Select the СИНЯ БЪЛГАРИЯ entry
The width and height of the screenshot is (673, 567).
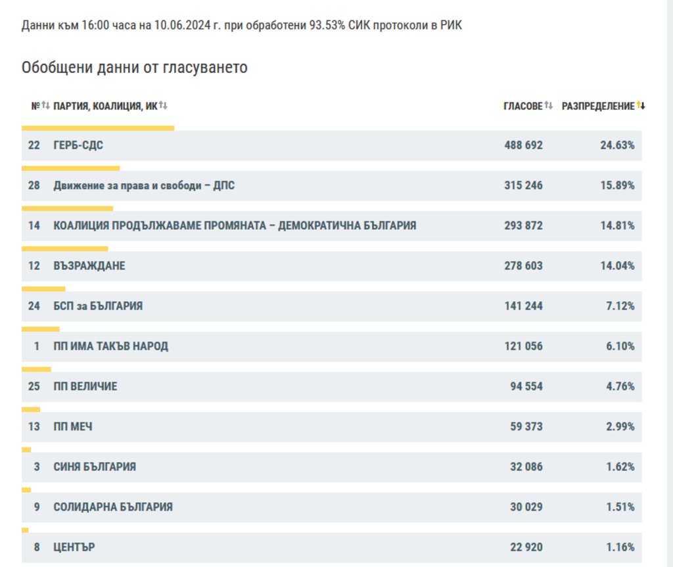coord(95,467)
